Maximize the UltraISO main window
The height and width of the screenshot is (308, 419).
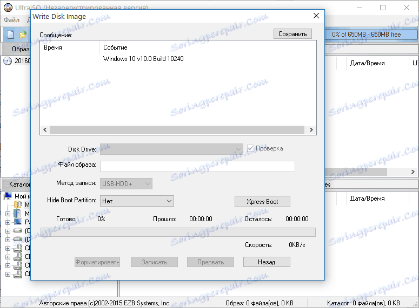pos(383,8)
